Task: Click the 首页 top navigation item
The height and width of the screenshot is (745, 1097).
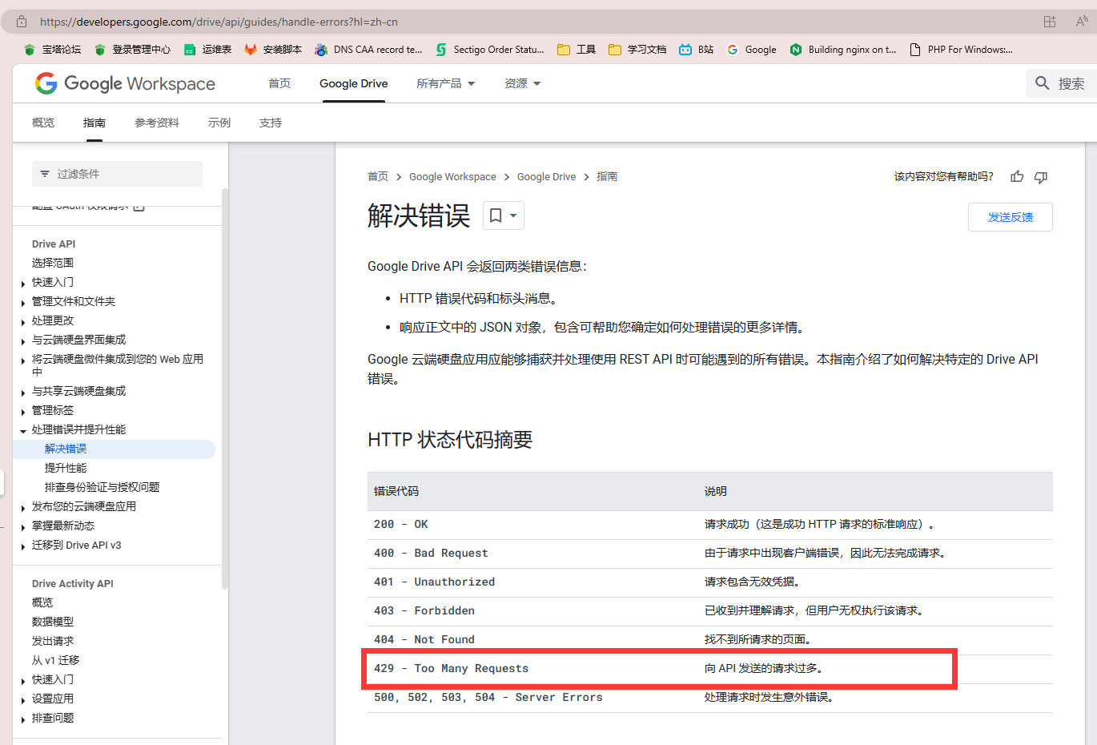Action: point(279,83)
